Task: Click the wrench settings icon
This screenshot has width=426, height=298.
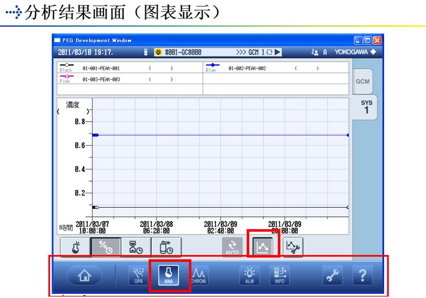Action: pyautogui.click(x=333, y=276)
